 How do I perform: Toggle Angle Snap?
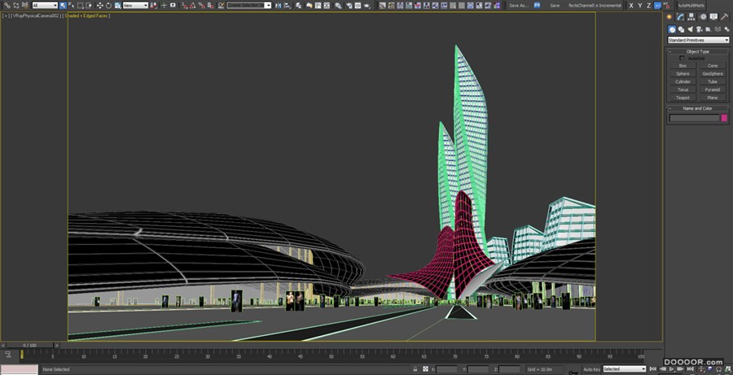pyautogui.click(x=193, y=6)
